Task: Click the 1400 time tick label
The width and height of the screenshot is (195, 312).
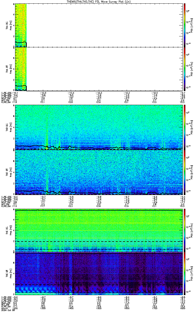Action: click(71, 308)
